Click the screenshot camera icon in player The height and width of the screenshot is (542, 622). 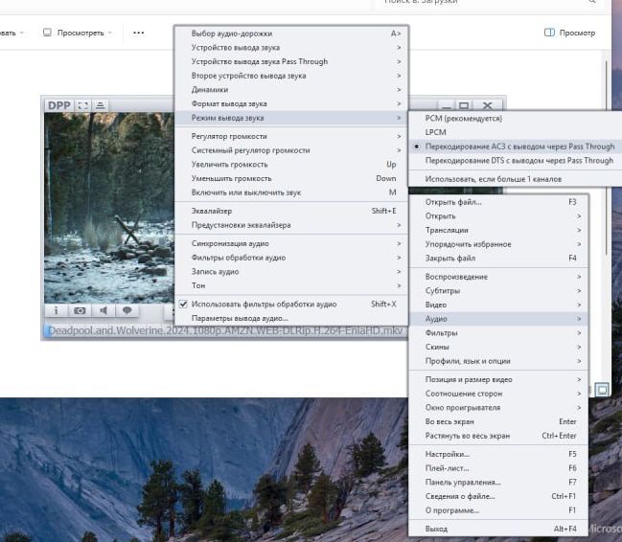[80, 310]
